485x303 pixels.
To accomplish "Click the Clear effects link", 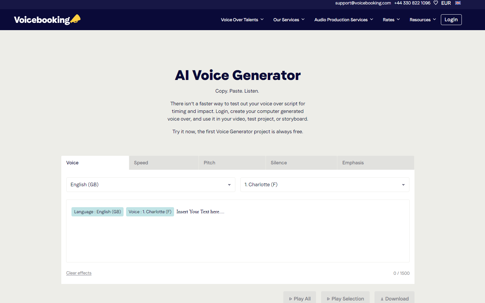I will (78, 273).
